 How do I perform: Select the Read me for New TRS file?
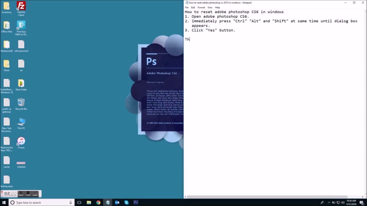[7, 144]
